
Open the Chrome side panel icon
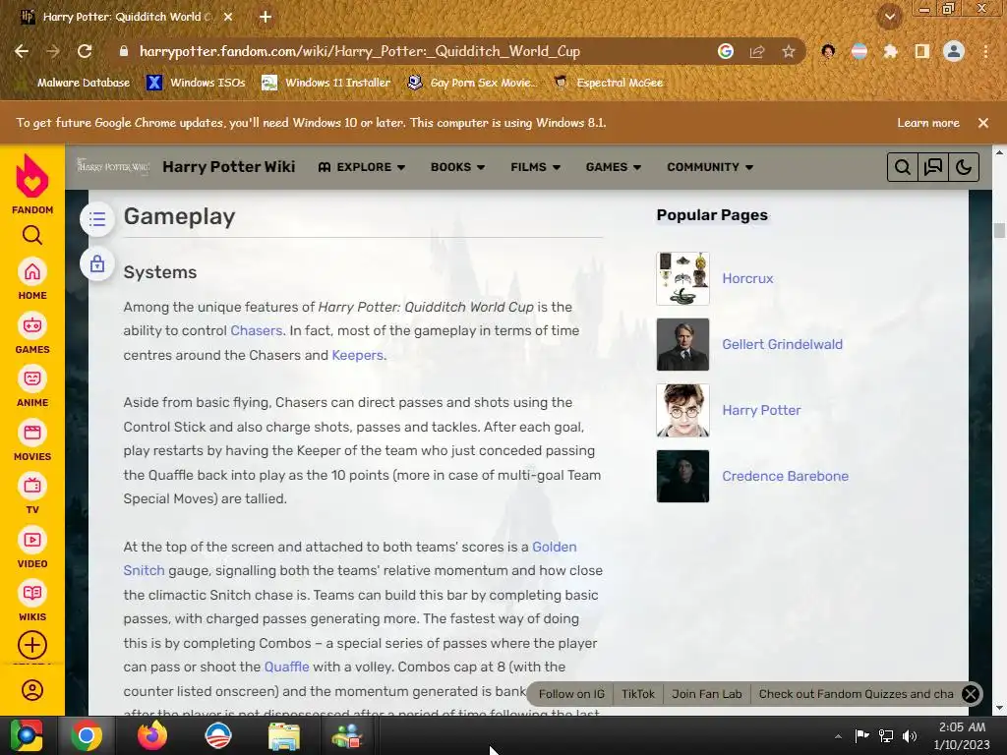922,51
